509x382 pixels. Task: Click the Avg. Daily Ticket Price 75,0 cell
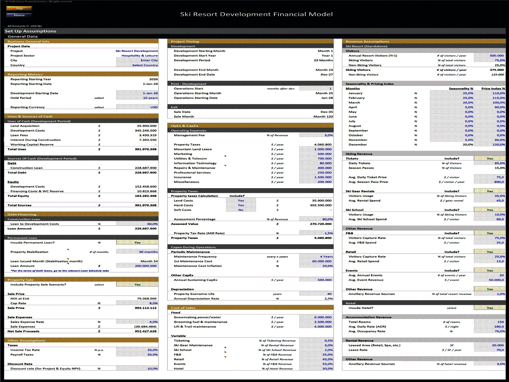(490, 177)
